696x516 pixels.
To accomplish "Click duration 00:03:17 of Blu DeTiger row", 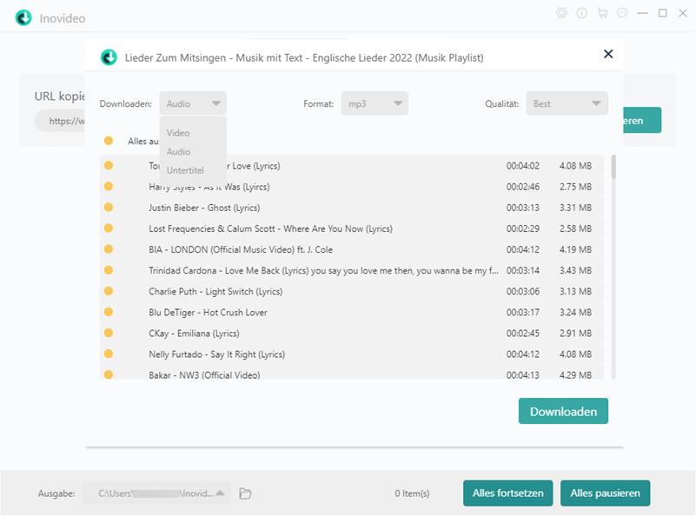I will pyautogui.click(x=523, y=313).
